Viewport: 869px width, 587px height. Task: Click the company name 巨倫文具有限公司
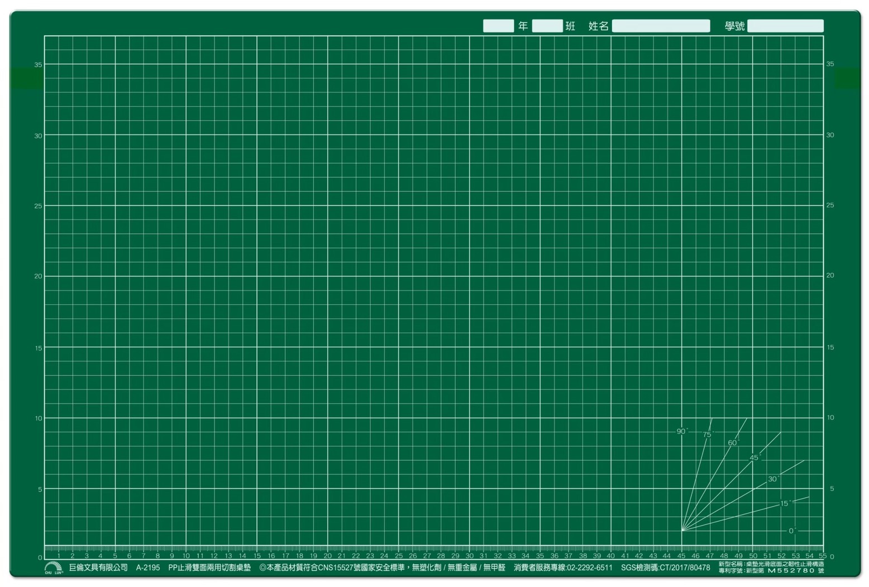[98, 567]
